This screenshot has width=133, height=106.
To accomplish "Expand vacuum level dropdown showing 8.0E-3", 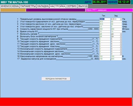I will click(x=121, y=19).
